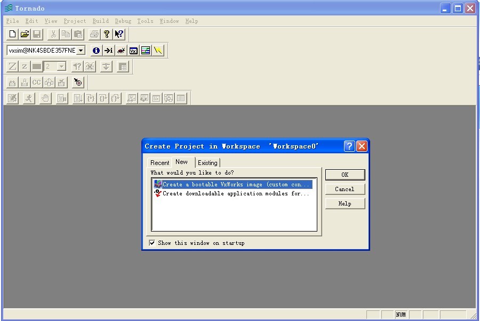Open the Edit menu
480x321 pixels.
(x=31, y=21)
